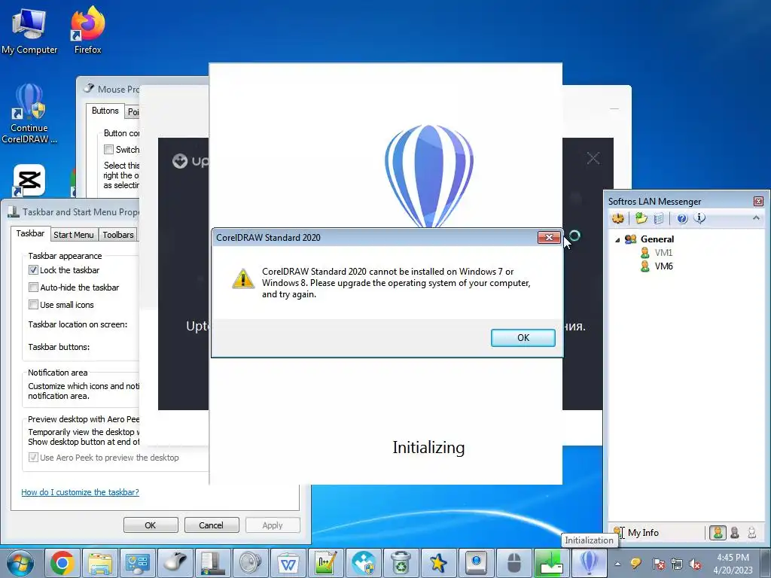Close the Softros LAN Messenger window
This screenshot has height=578, width=771.
point(758,202)
